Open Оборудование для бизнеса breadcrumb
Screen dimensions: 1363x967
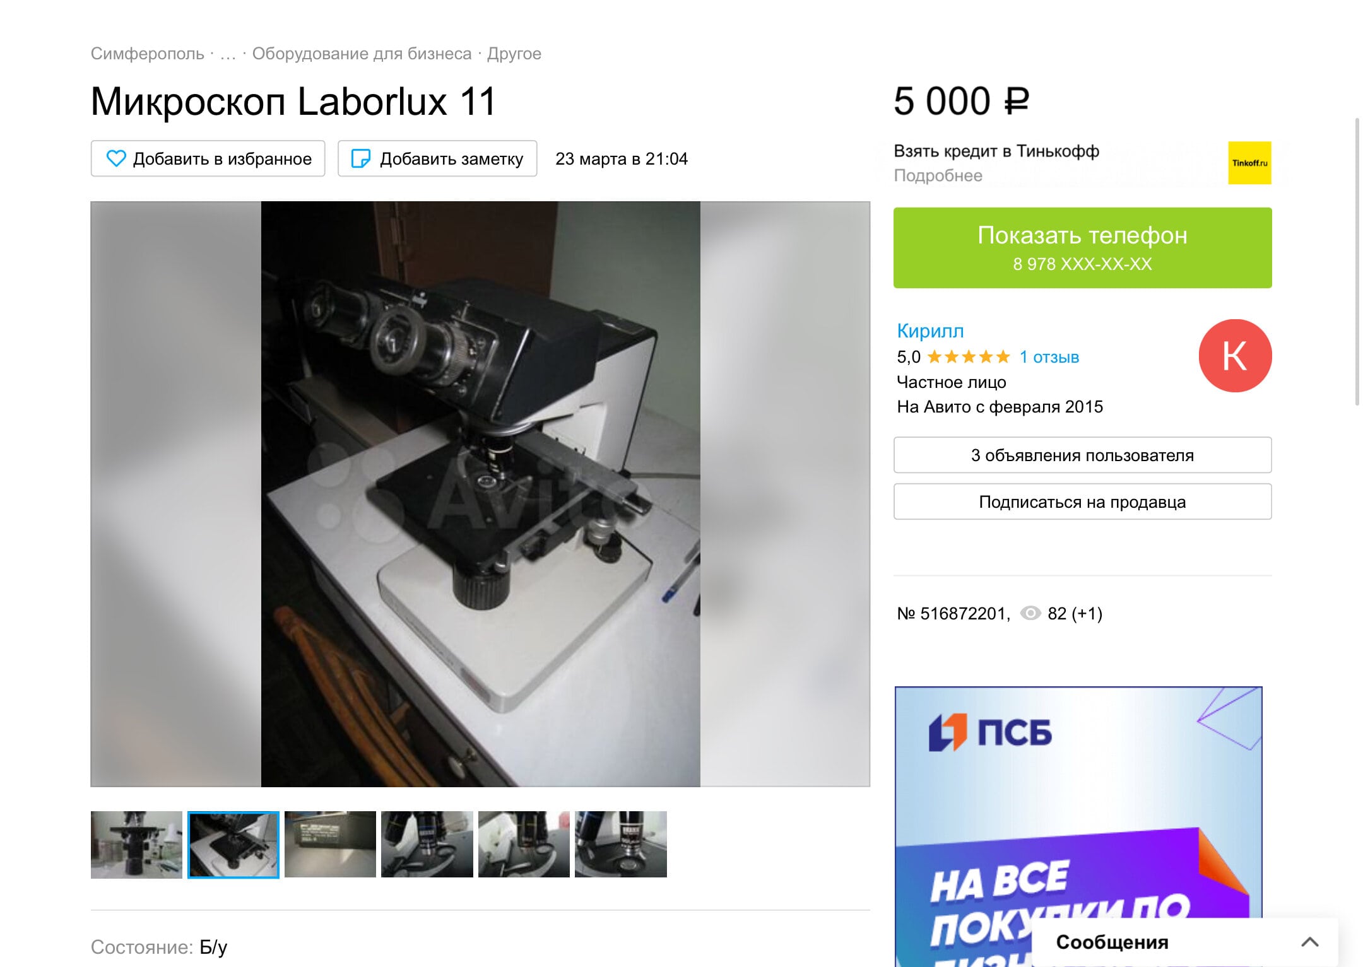[x=362, y=54]
